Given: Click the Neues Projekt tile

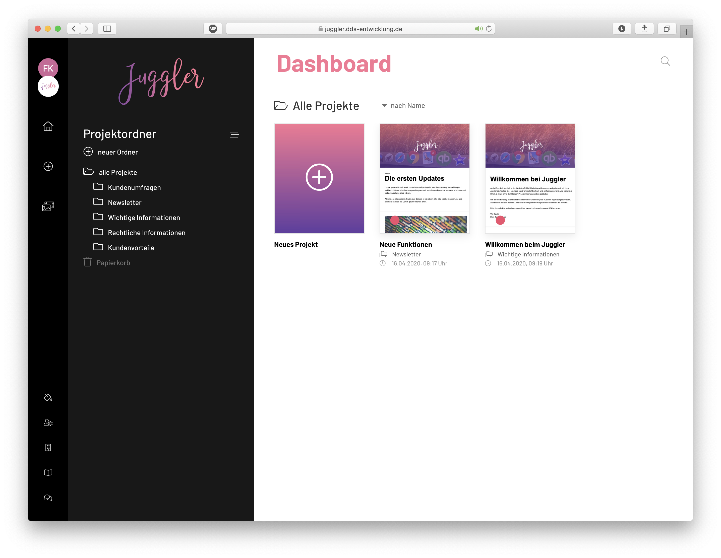Looking at the screenshot, I should (319, 179).
